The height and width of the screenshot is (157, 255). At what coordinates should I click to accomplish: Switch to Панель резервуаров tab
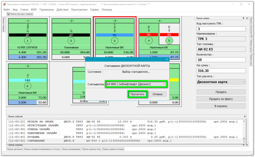point(71,149)
